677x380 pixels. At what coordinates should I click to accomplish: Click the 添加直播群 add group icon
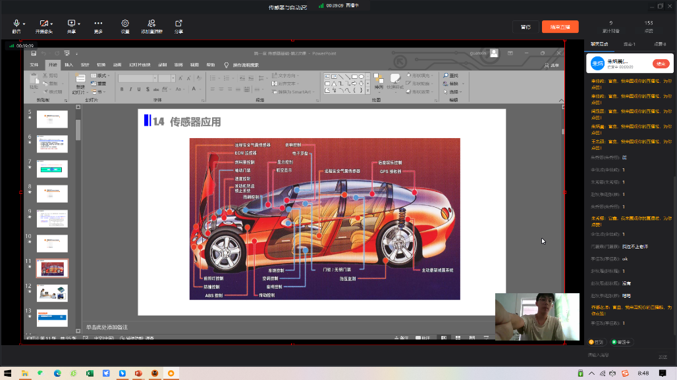pos(151,24)
